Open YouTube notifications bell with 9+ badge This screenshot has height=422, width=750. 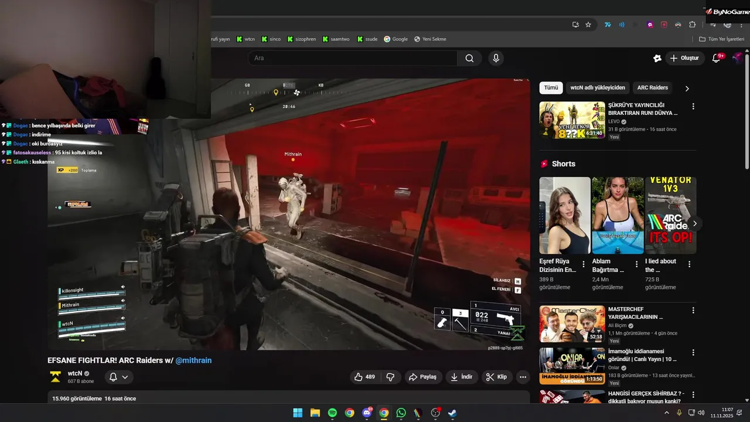point(717,58)
